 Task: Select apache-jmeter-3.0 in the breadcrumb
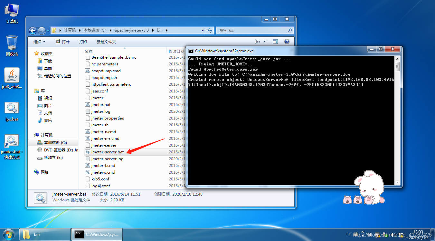132,30
